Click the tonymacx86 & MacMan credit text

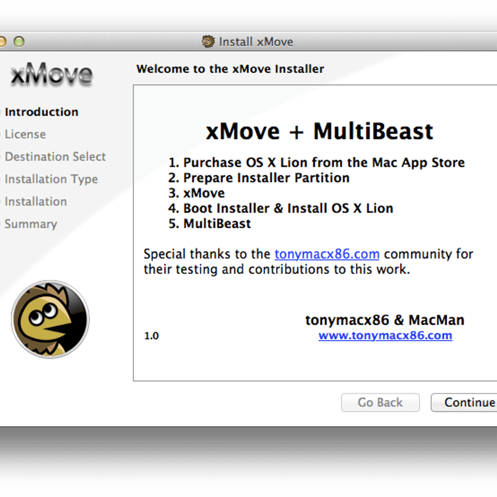[x=385, y=320]
